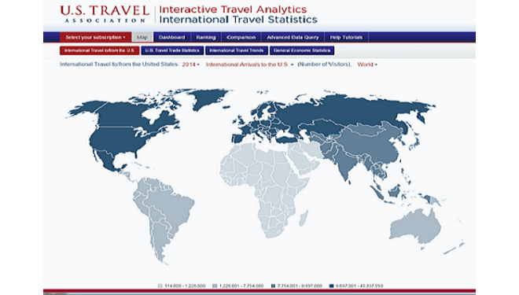Screen dimensions: 519x295
Task: Open the Select your subscription dropdown
Action: click(95, 38)
